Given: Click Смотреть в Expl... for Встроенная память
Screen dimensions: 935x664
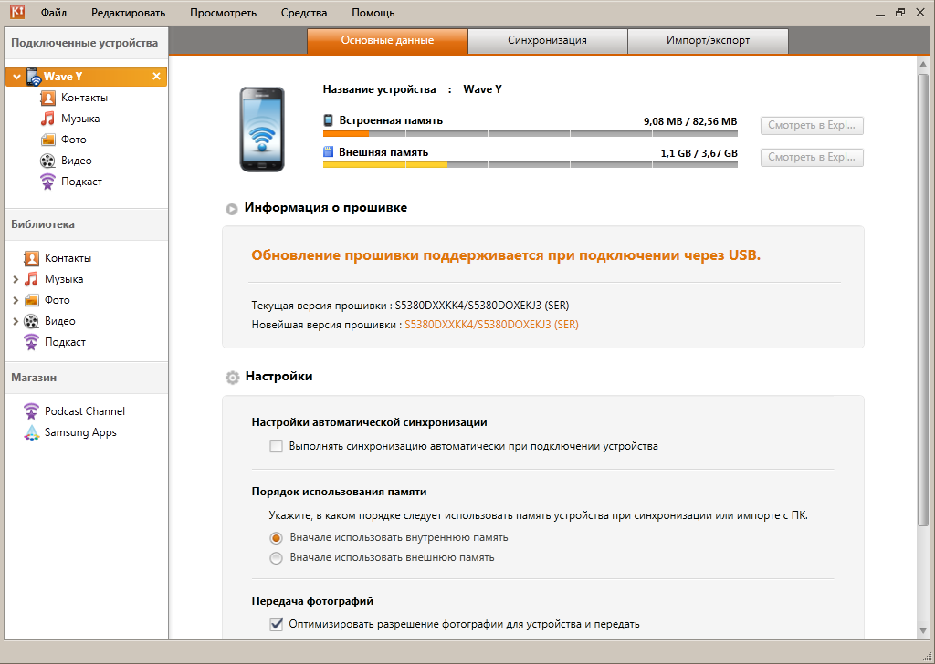Looking at the screenshot, I should click(812, 125).
